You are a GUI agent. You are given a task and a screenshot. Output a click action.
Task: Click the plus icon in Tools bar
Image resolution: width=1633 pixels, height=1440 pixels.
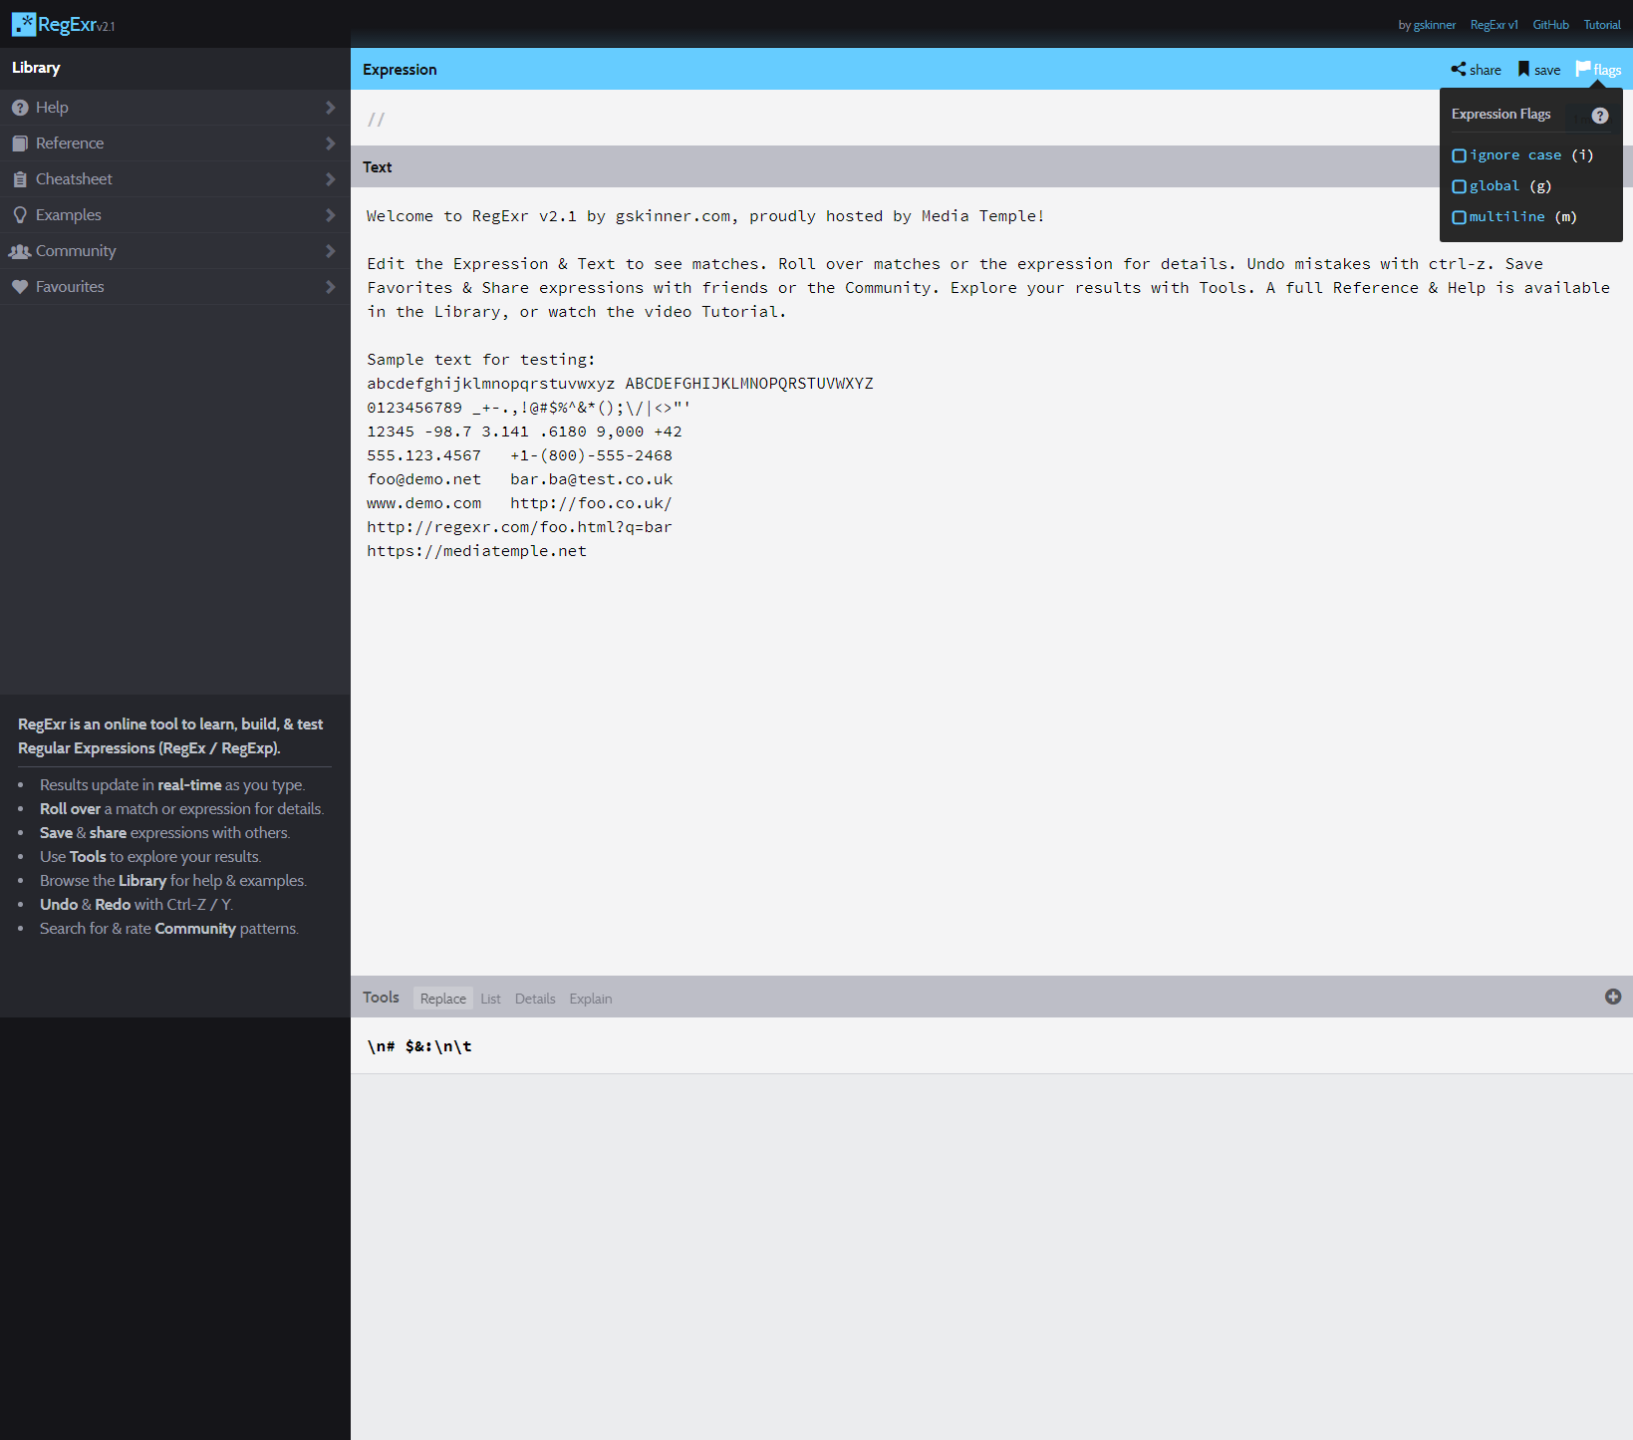click(1613, 997)
